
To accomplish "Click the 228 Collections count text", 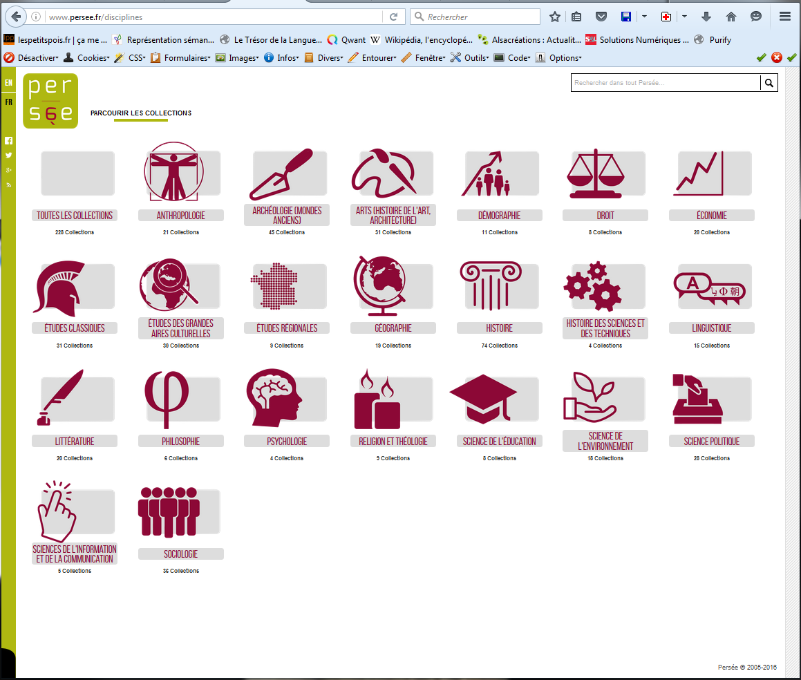I will 75,232.
